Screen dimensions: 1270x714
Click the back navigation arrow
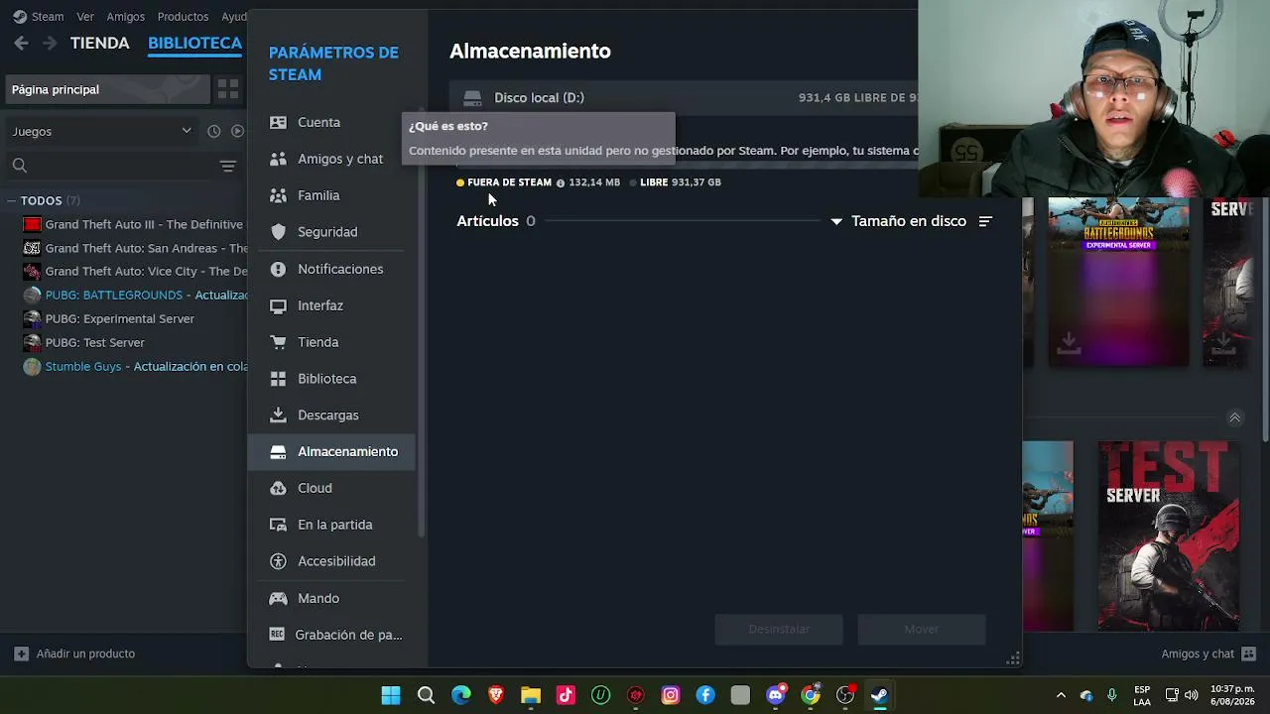point(21,43)
